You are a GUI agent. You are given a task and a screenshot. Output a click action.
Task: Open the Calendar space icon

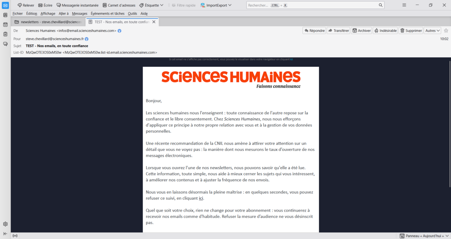click(5, 25)
